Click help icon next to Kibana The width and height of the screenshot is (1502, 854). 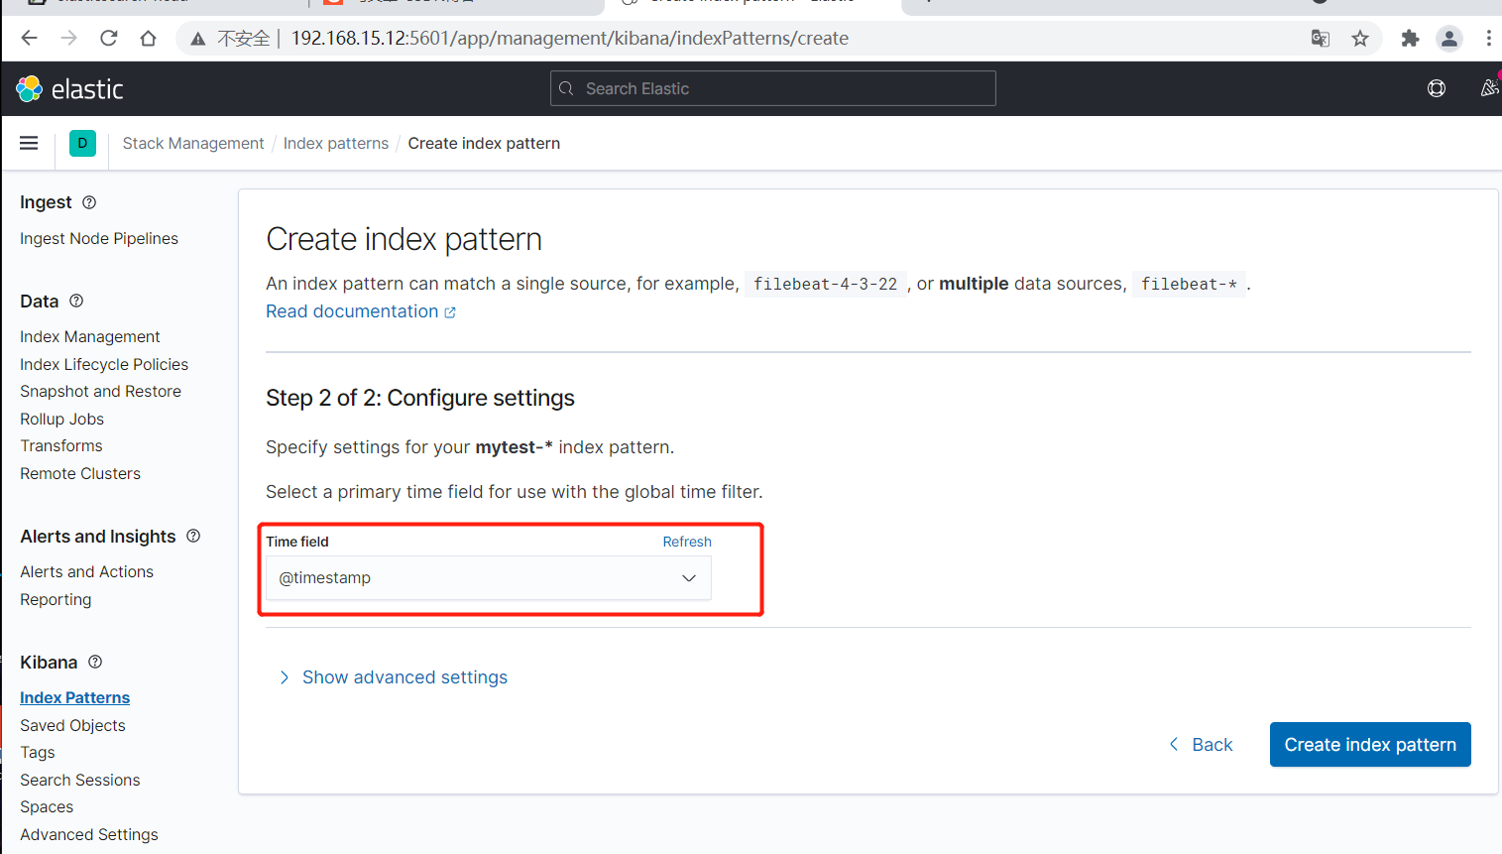tap(95, 662)
